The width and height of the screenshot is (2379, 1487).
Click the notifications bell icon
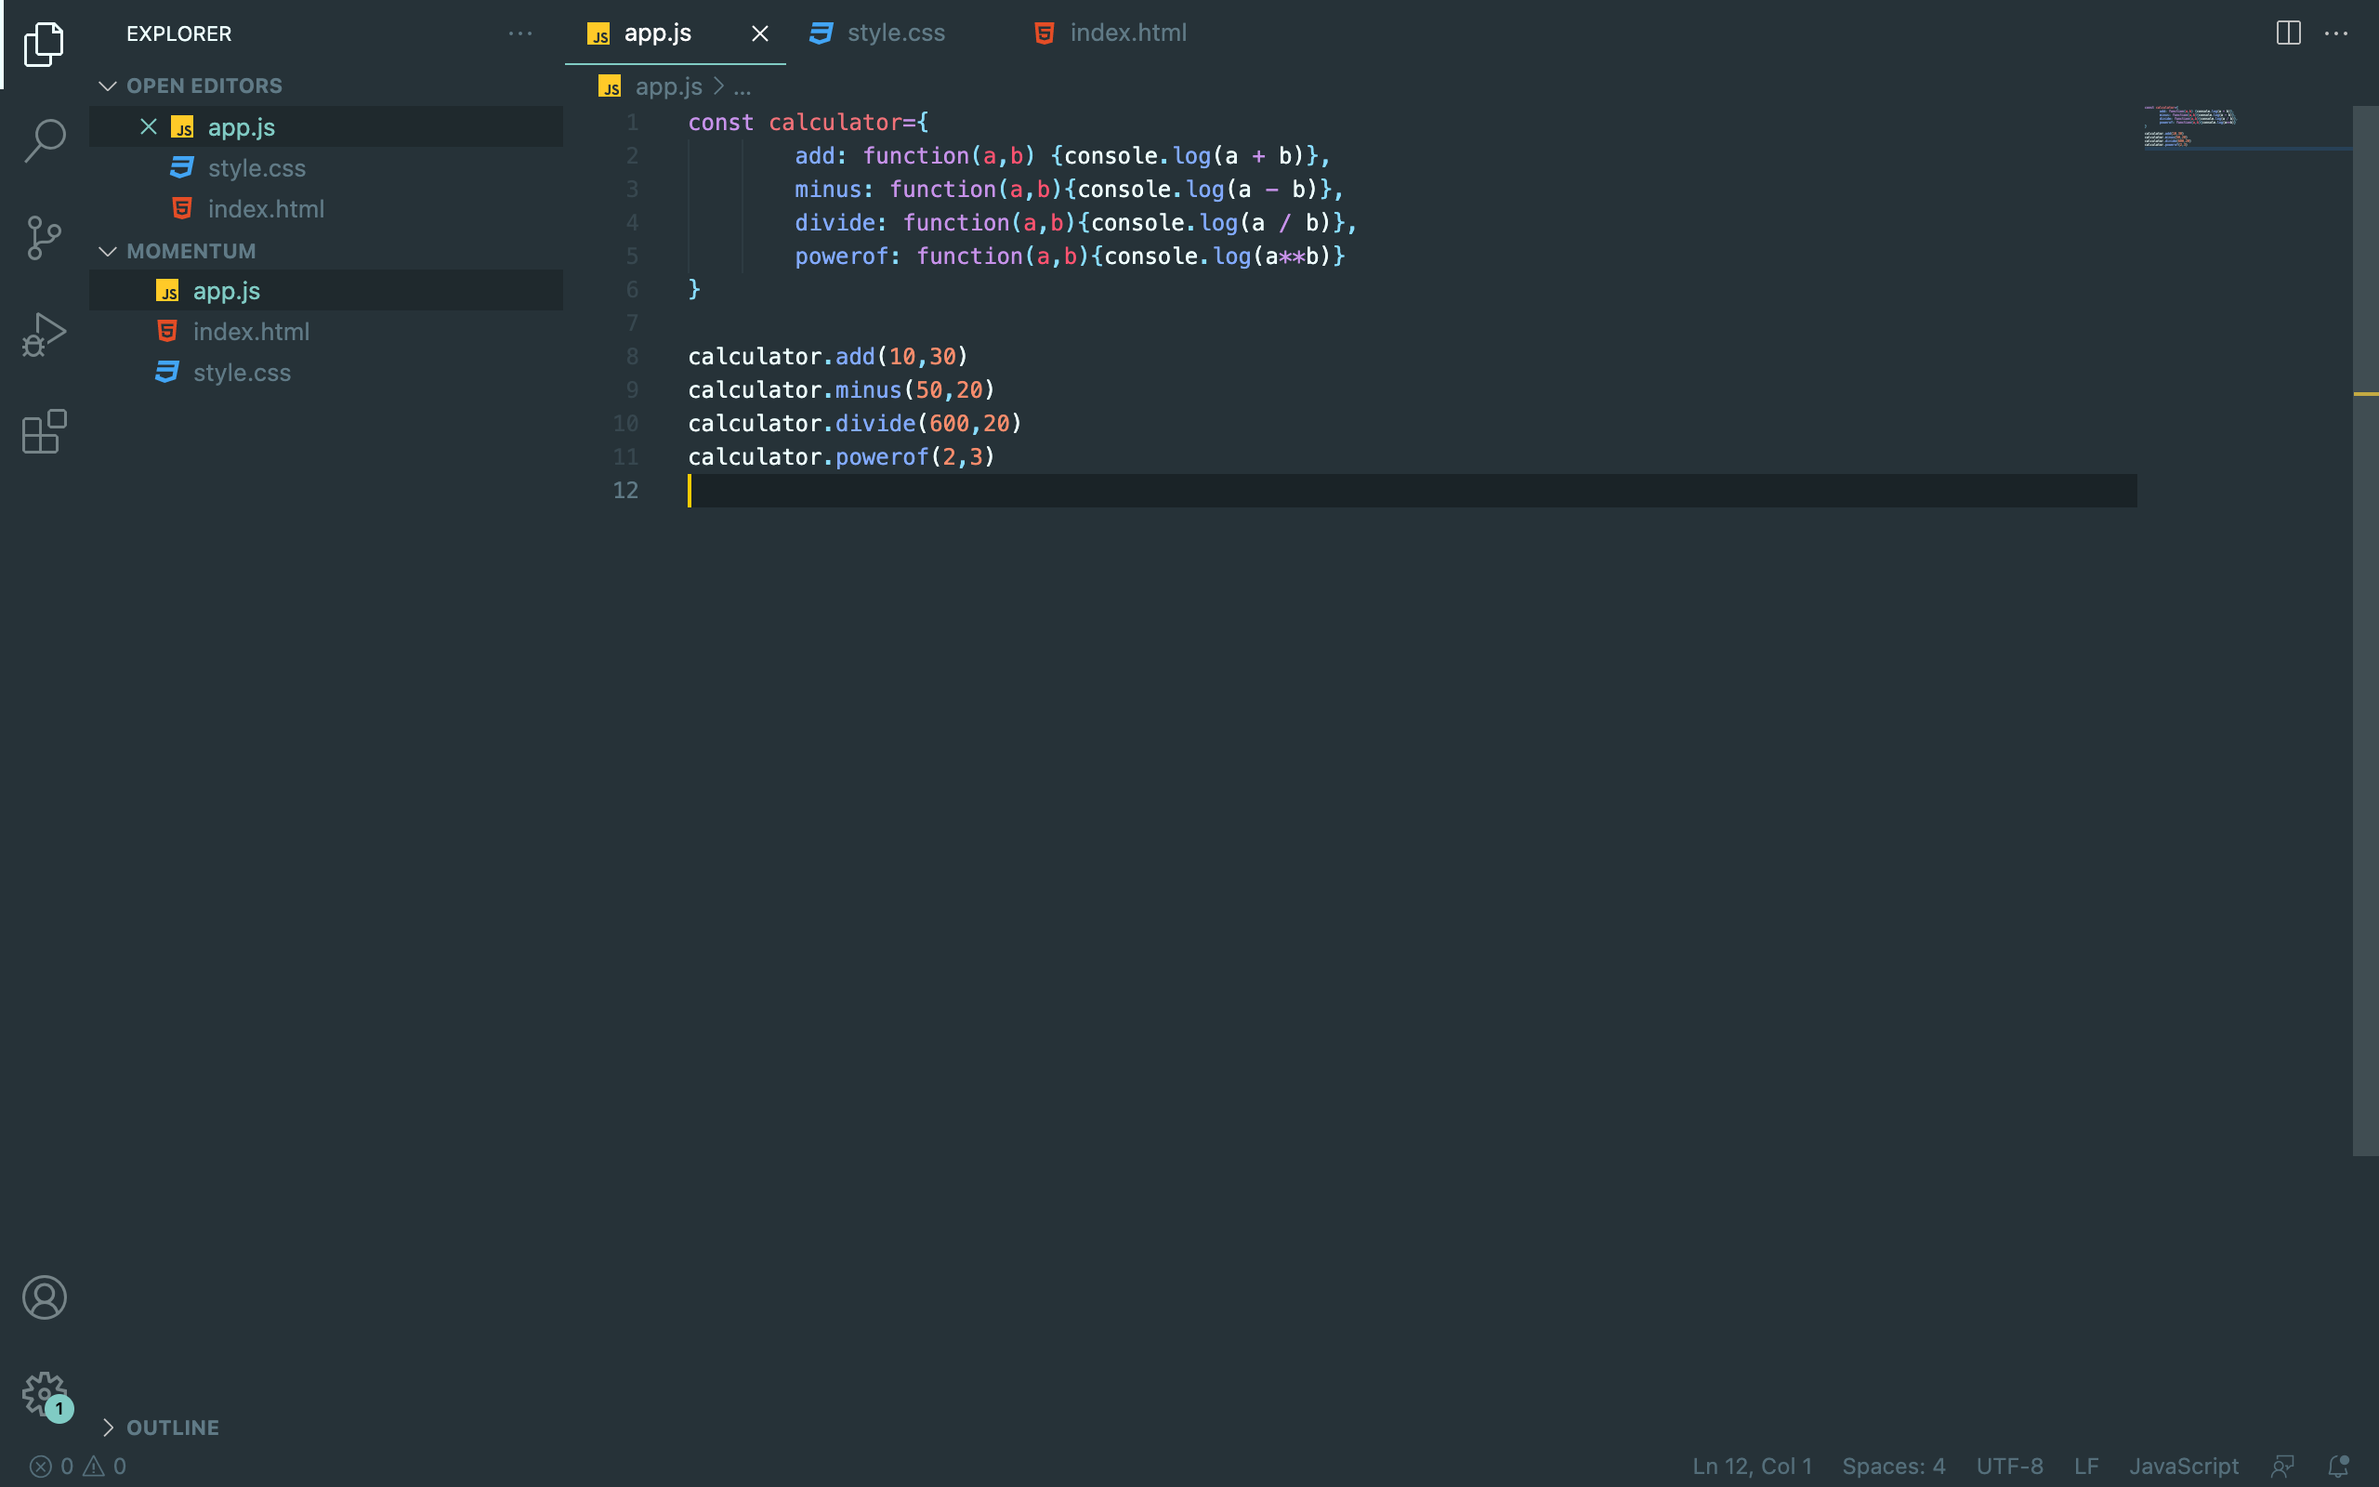point(2339,1467)
